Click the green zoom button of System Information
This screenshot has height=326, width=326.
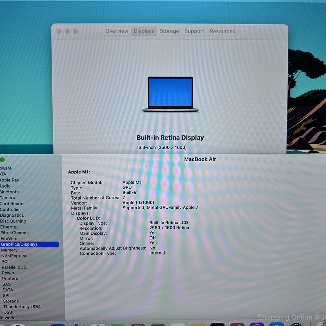tap(2, 160)
